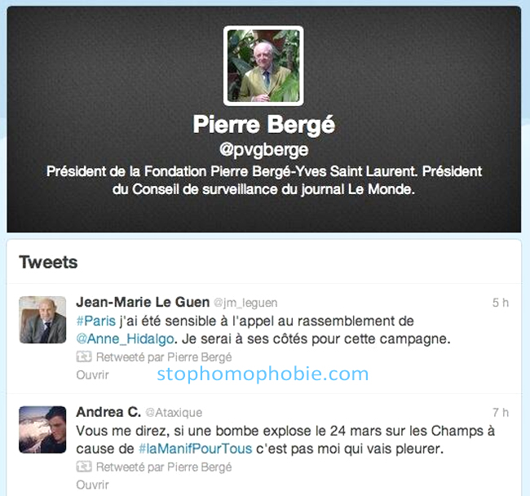530x496 pixels.
Task: Open the 5 h timestamp of the tweet
Action: (x=501, y=303)
